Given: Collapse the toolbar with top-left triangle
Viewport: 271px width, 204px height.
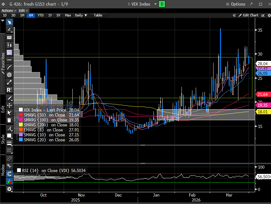Looking at the screenshot, I should [x=2, y=20].
